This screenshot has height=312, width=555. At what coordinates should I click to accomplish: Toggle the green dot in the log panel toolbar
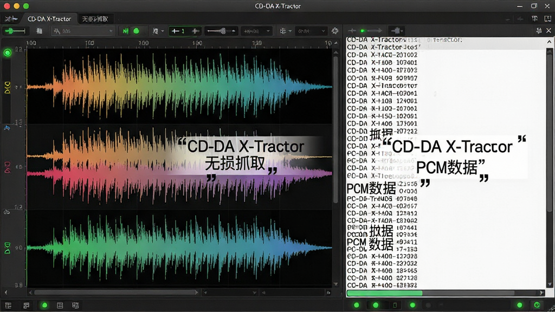click(362, 31)
